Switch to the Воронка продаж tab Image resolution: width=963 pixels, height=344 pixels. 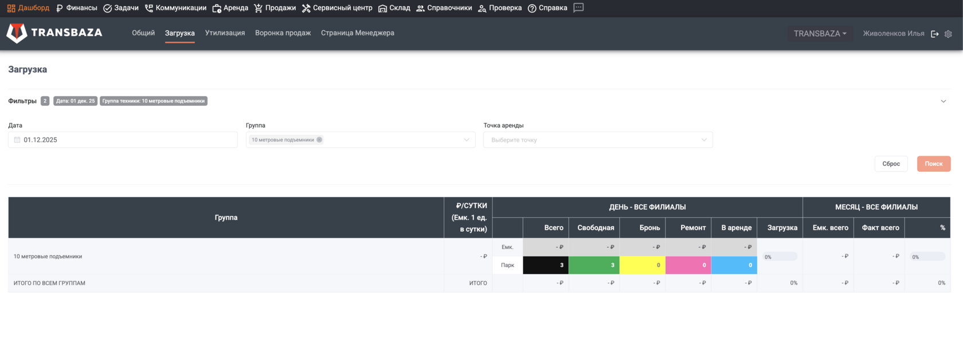pos(283,33)
